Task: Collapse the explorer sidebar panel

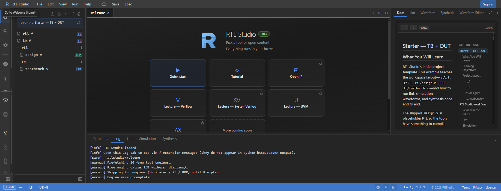Action: point(80,179)
